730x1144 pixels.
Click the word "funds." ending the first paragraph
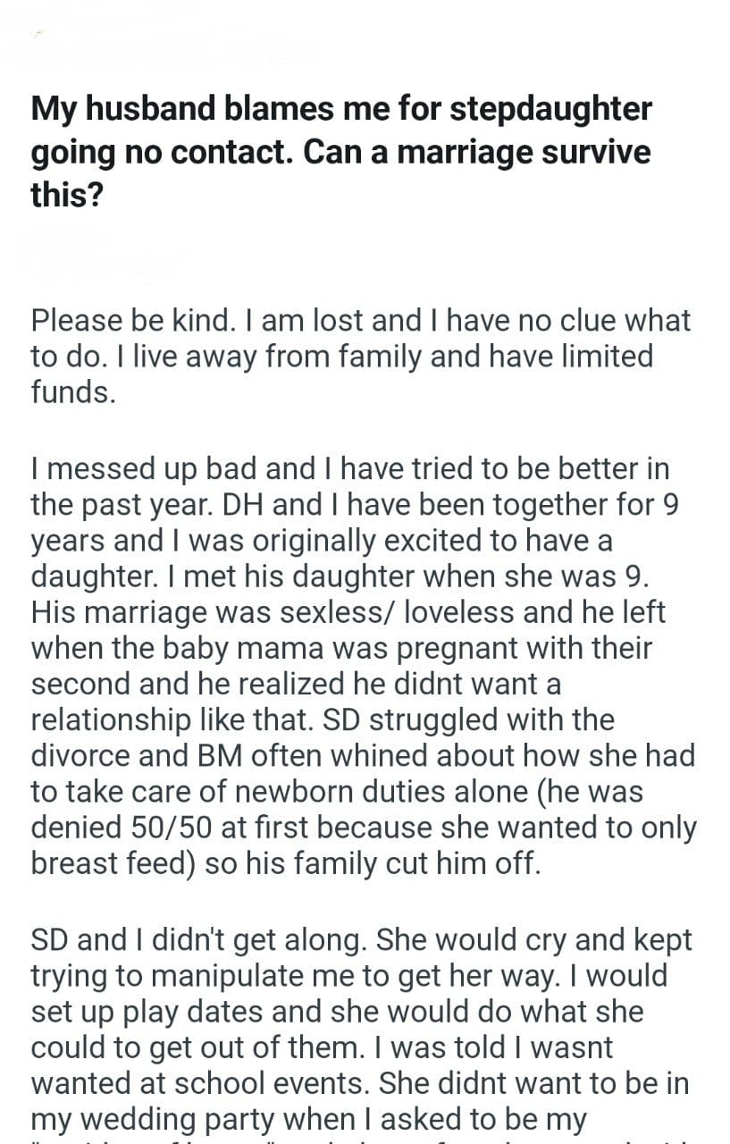coord(73,393)
